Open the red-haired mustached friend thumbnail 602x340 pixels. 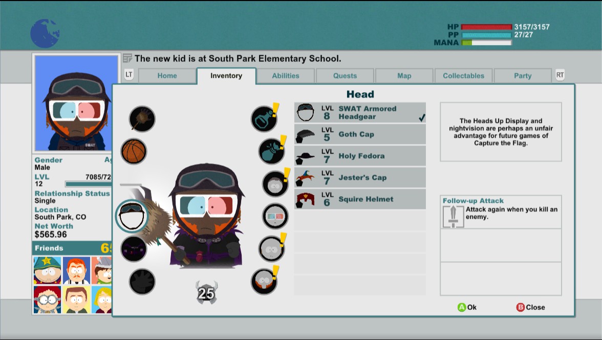tap(76, 270)
